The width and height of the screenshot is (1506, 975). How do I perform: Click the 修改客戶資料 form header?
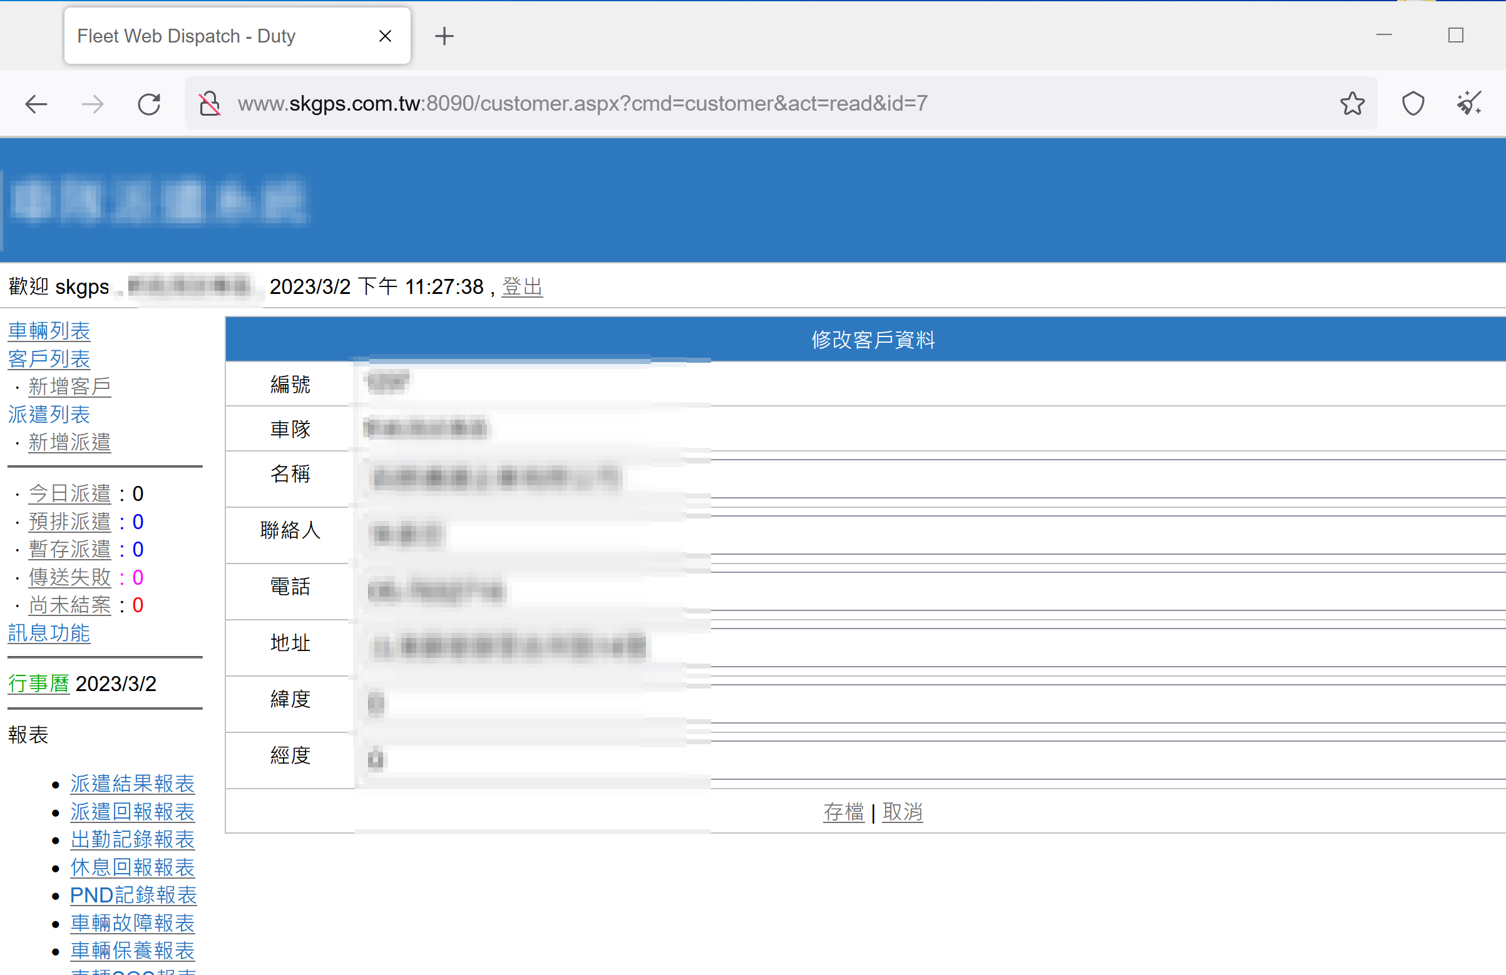873,340
